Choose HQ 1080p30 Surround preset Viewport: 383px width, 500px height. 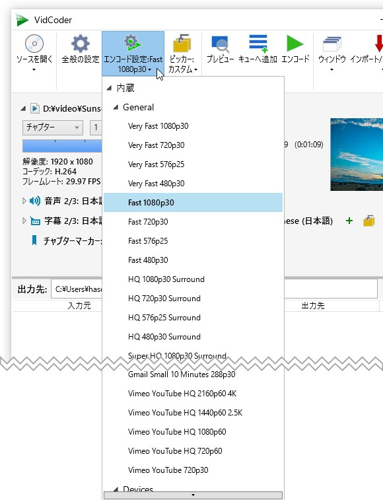[193, 279]
